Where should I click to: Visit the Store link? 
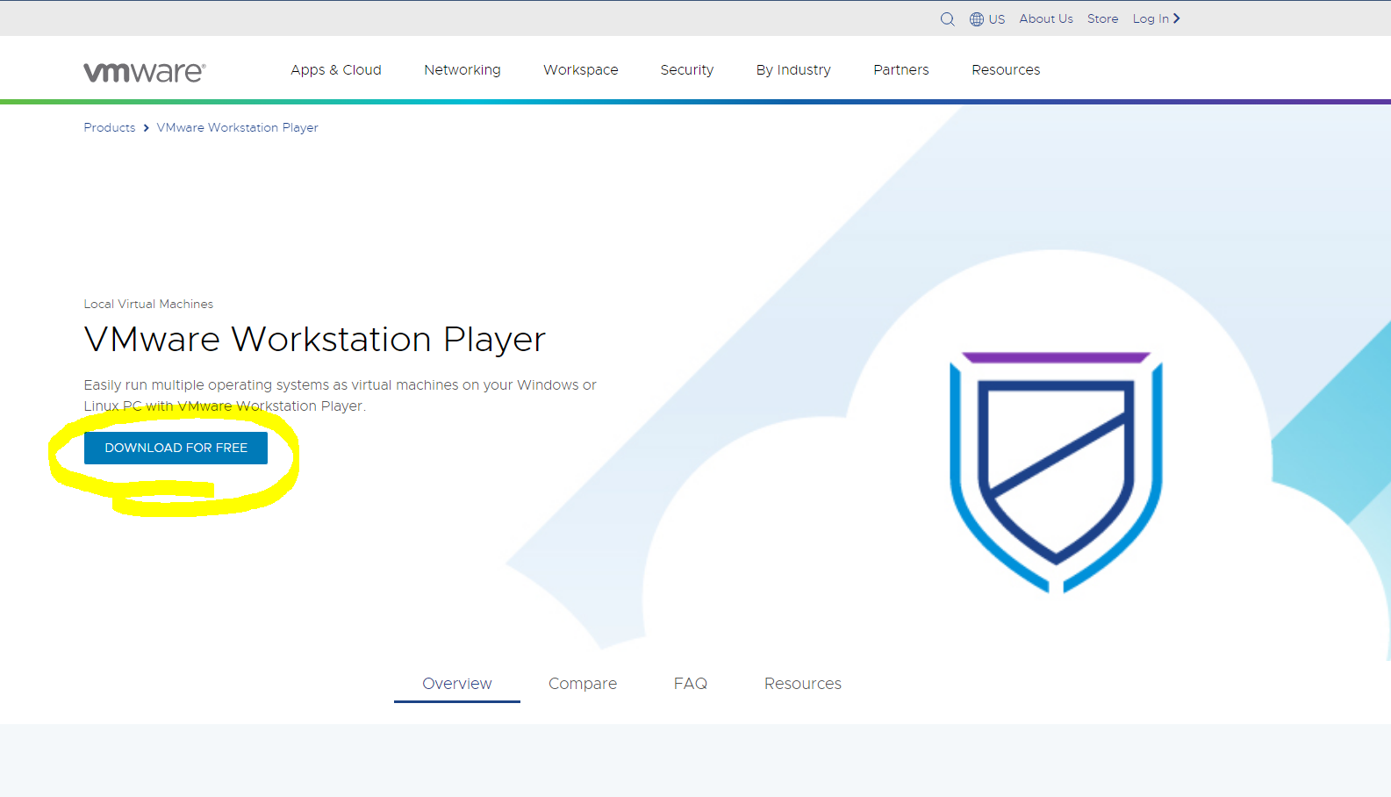[x=1103, y=18]
